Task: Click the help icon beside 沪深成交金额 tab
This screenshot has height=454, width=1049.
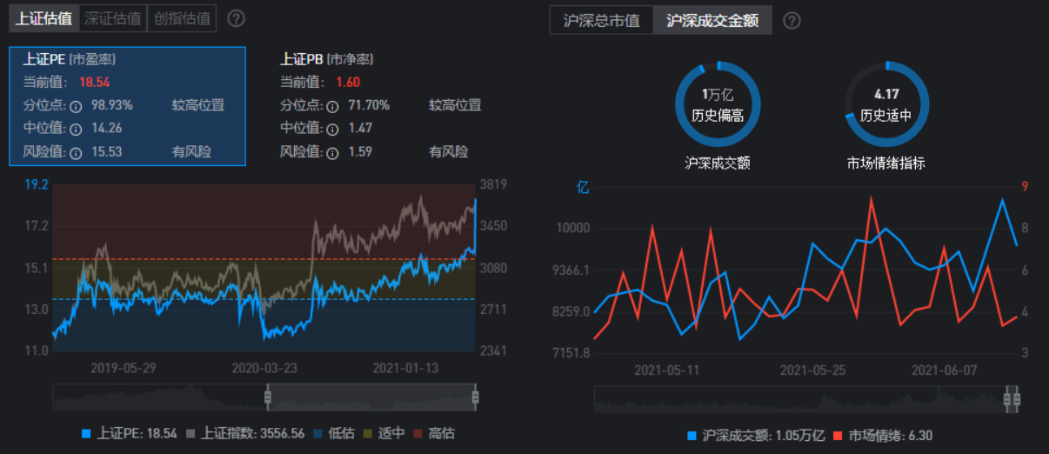Action: point(792,21)
